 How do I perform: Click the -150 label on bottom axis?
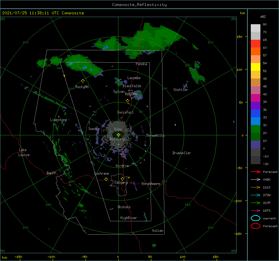tap(18, 257)
